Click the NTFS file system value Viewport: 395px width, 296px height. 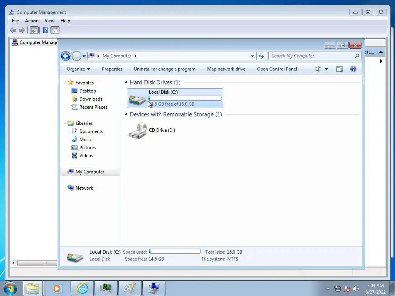tap(233, 259)
